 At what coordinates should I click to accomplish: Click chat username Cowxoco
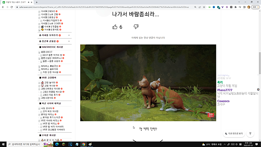(223, 101)
